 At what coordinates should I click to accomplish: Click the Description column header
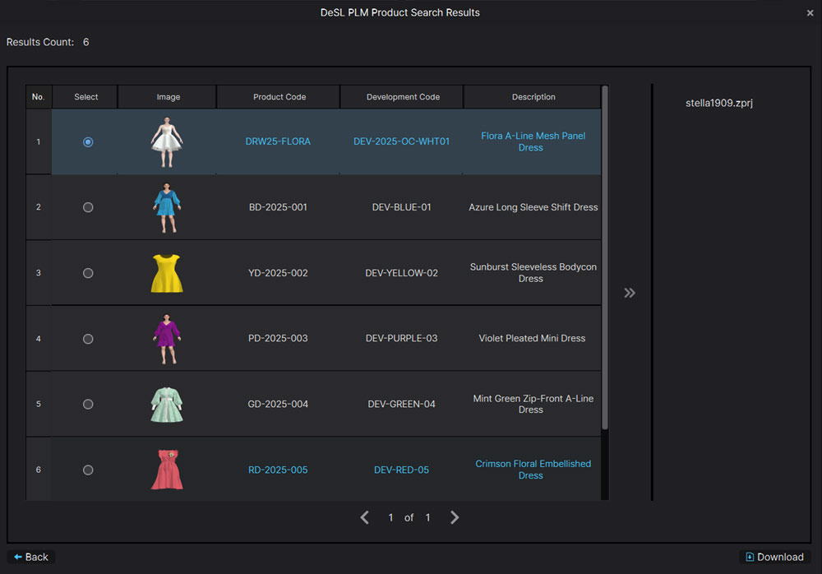coord(533,97)
